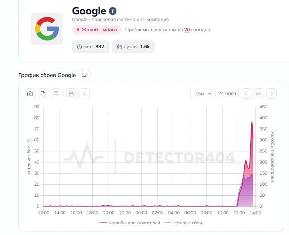289x235 pixels.
Task: Go to next period with right arrow
Action: pyautogui.click(x=272, y=94)
